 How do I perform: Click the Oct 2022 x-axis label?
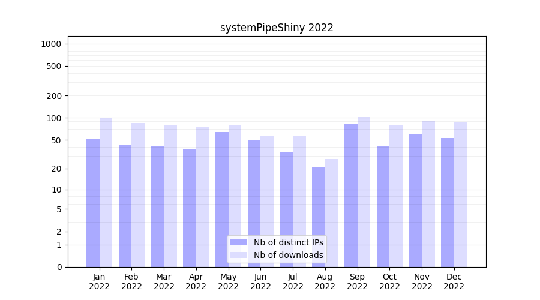point(389,281)
